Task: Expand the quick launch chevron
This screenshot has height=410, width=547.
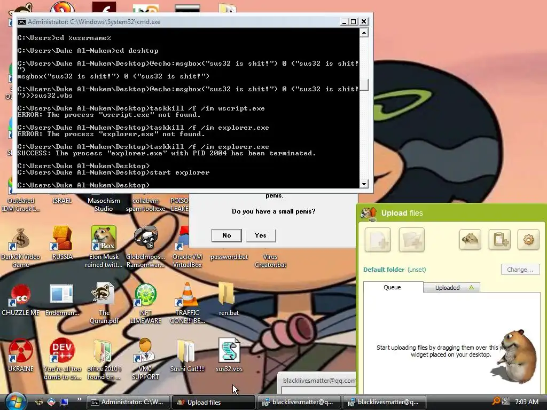Action: [x=80, y=399]
